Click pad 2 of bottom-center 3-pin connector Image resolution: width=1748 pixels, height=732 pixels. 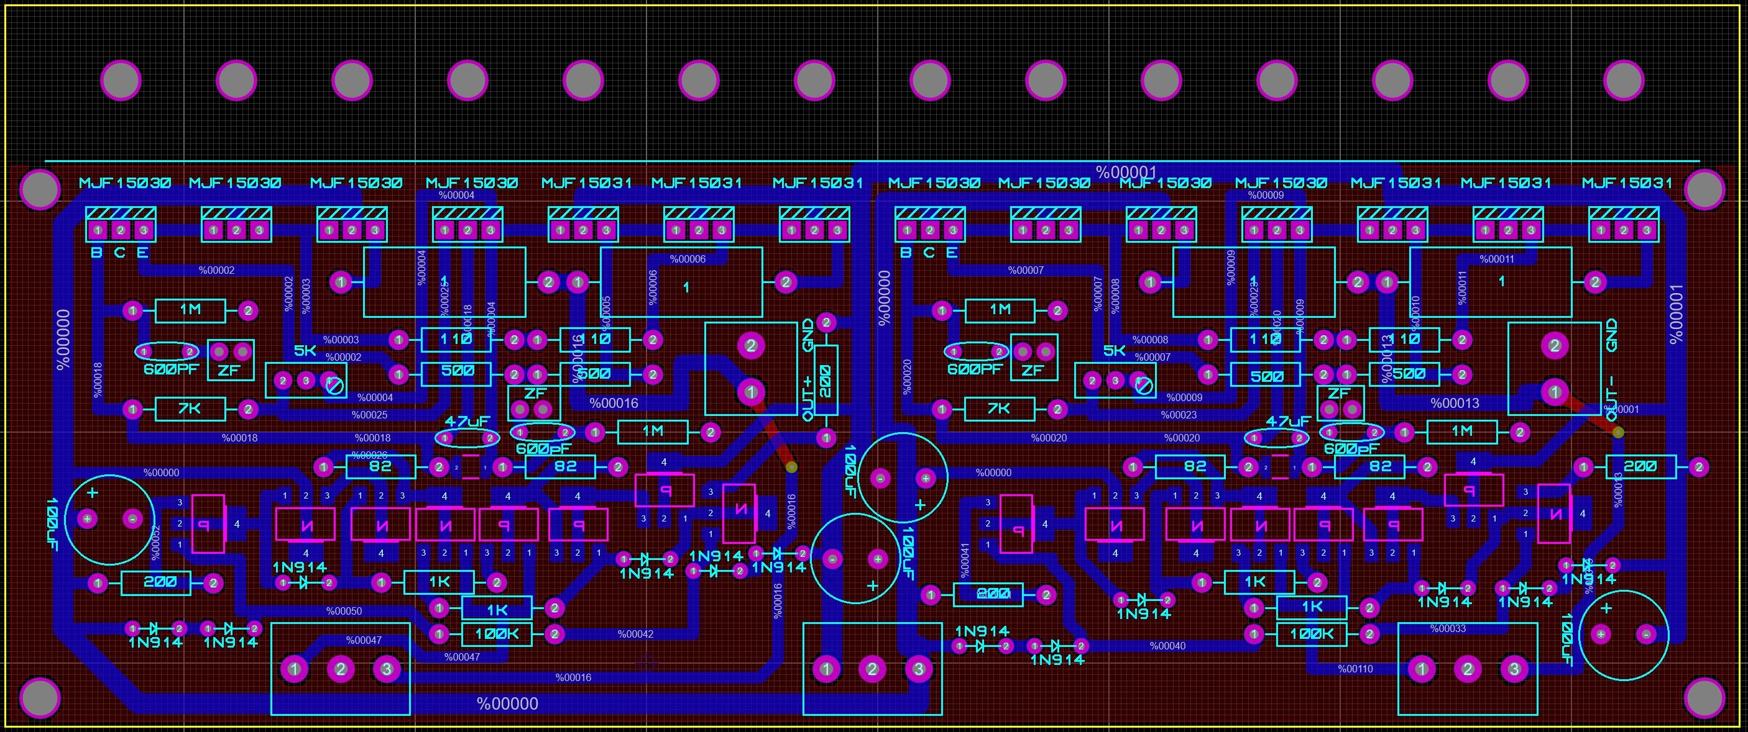[x=872, y=670]
